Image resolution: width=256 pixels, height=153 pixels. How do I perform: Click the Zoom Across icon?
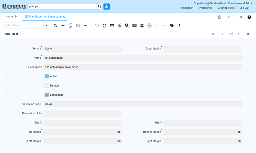tap(127, 26)
